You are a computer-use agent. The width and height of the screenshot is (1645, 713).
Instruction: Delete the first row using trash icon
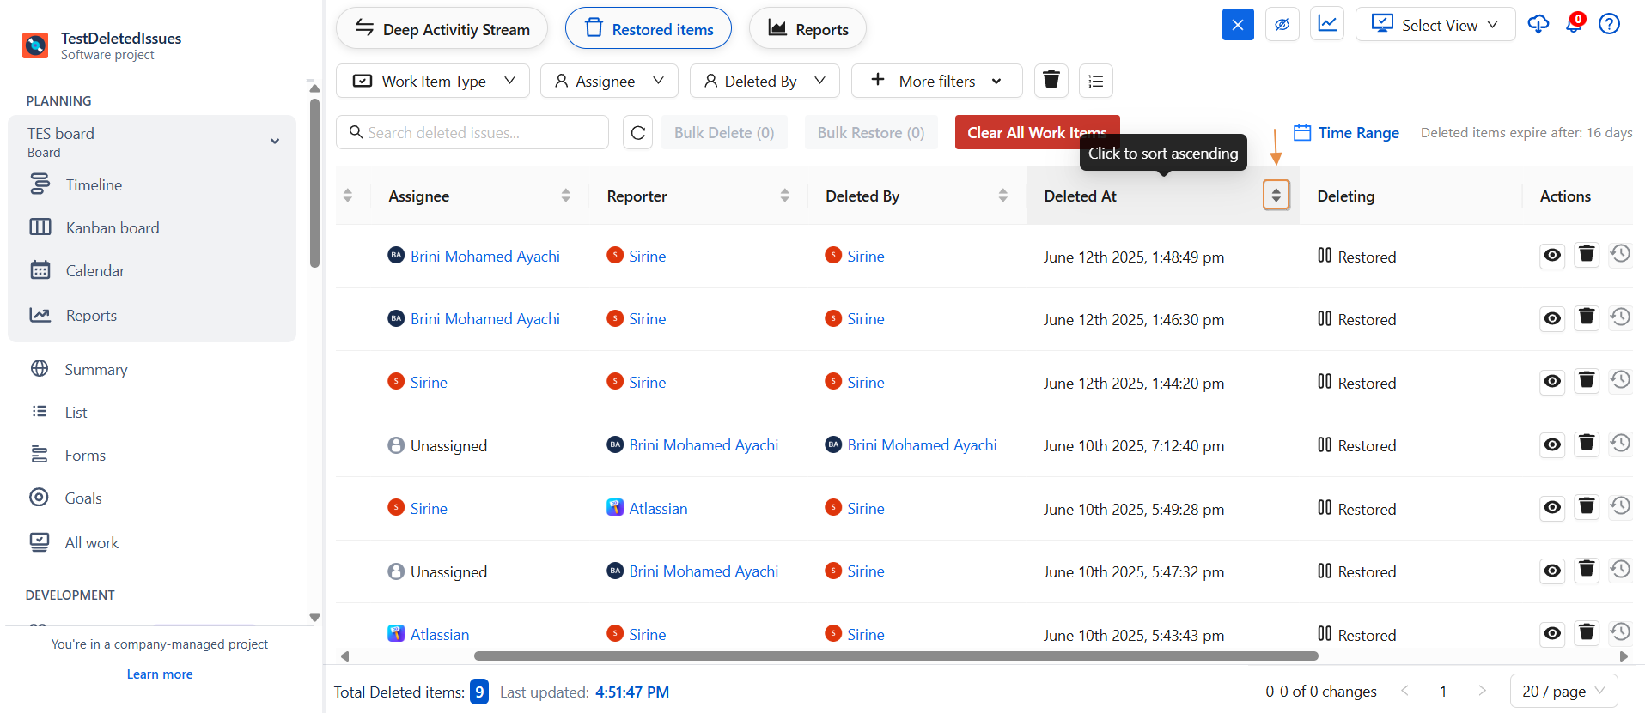click(x=1587, y=255)
